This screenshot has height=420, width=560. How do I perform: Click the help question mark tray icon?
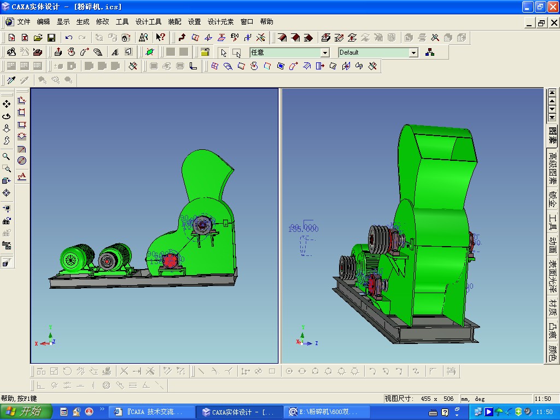pos(445,412)
